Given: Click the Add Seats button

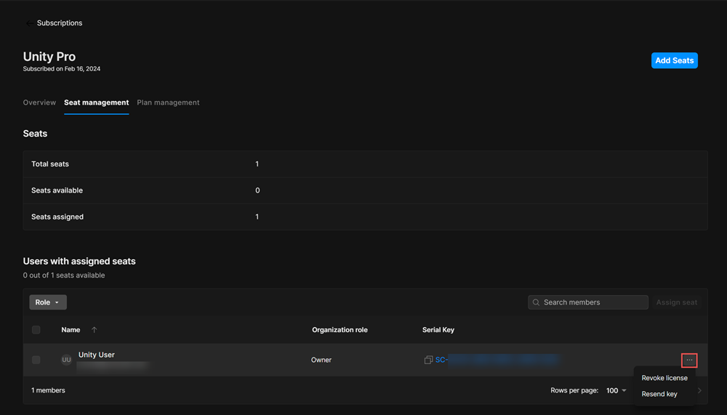Looking at the screenshot, I should coord(674,60).
